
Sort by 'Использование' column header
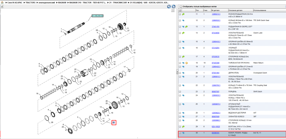coord(269,10)
